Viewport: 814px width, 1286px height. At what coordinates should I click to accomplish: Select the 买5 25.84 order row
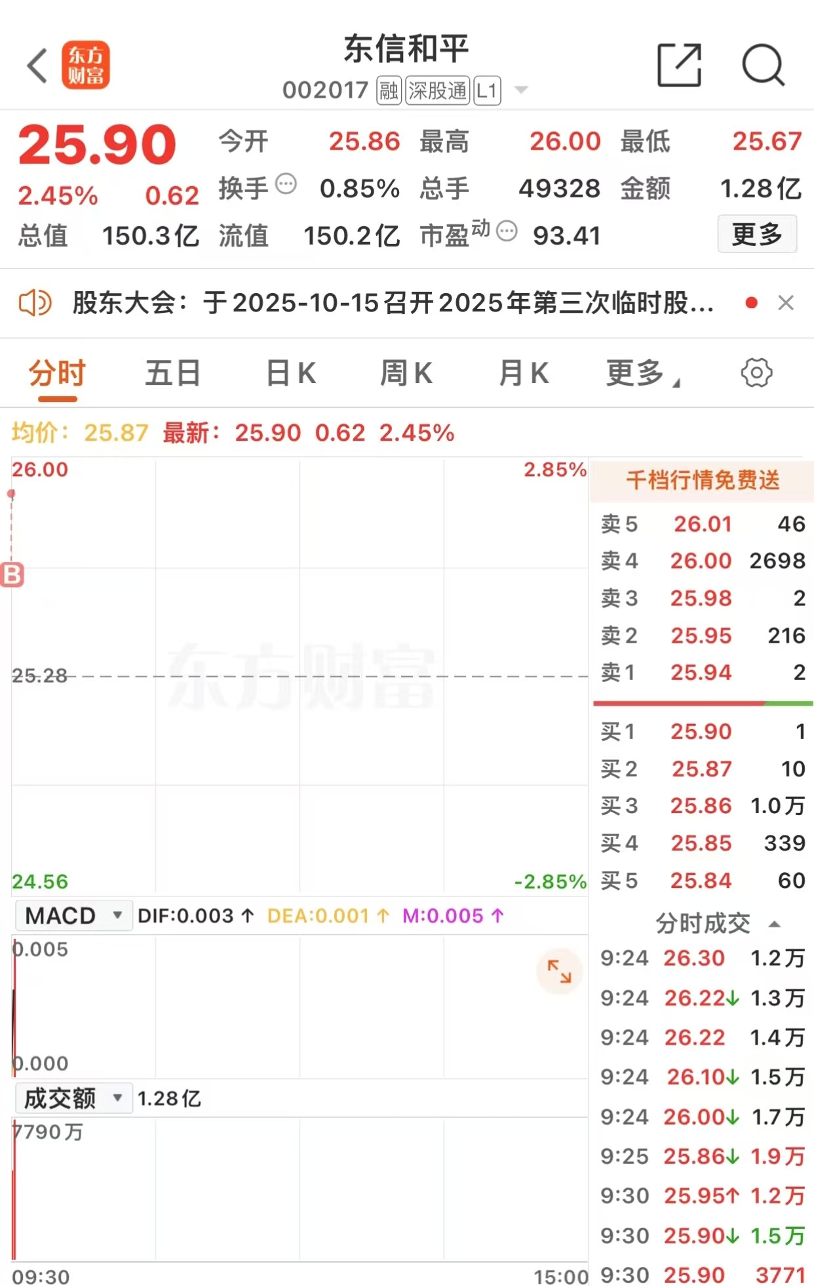[703, 880]
